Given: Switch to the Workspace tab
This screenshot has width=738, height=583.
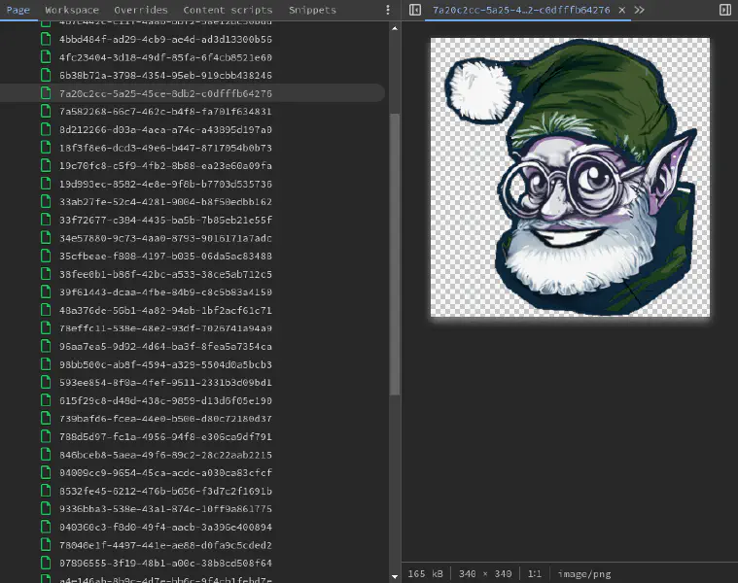Looking at the screenshot, I should pyautogui.click(x=72, y=10).
